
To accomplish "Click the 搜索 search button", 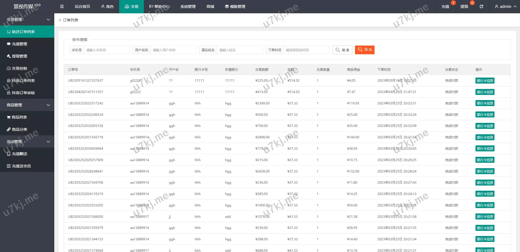I will (x=342, y=50).
